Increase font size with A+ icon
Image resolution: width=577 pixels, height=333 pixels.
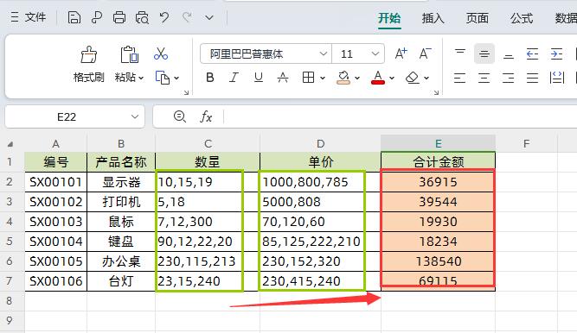[401, 53]
